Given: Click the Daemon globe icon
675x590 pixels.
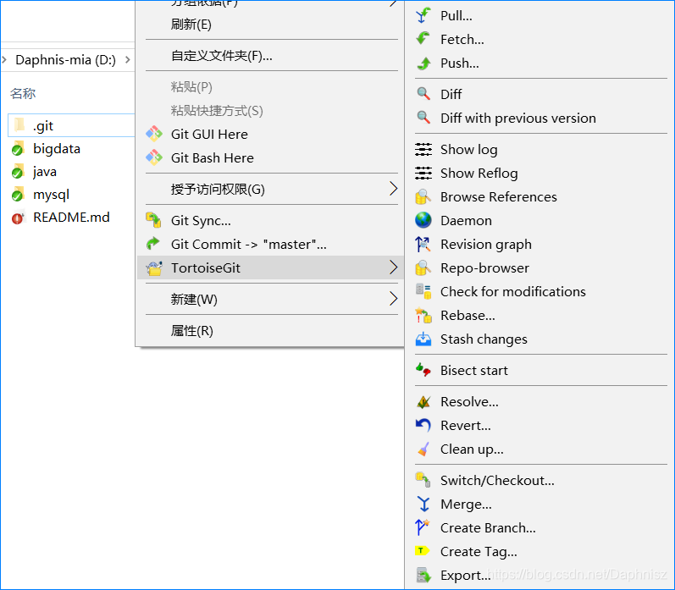Looking at the screenshot, I should click(423, 220).
